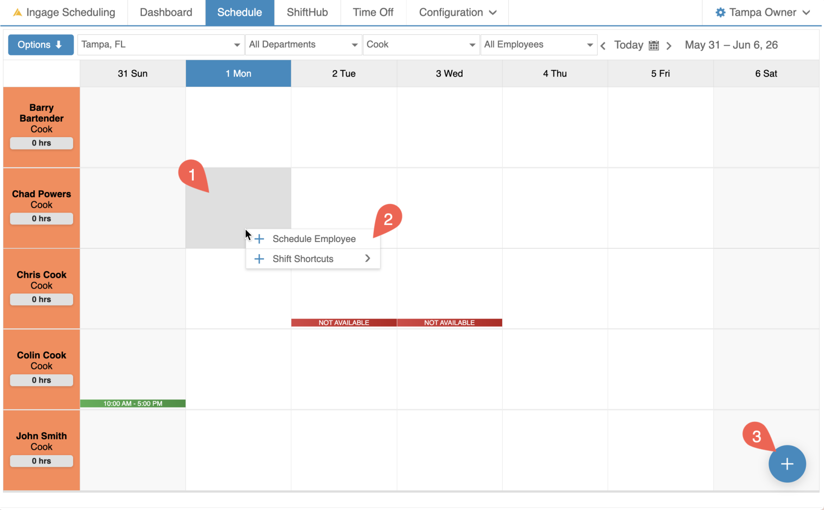This screenshot has width=824, height=510.
Task: Click the 2 Tue column header
Action: (x=344, y=73)
